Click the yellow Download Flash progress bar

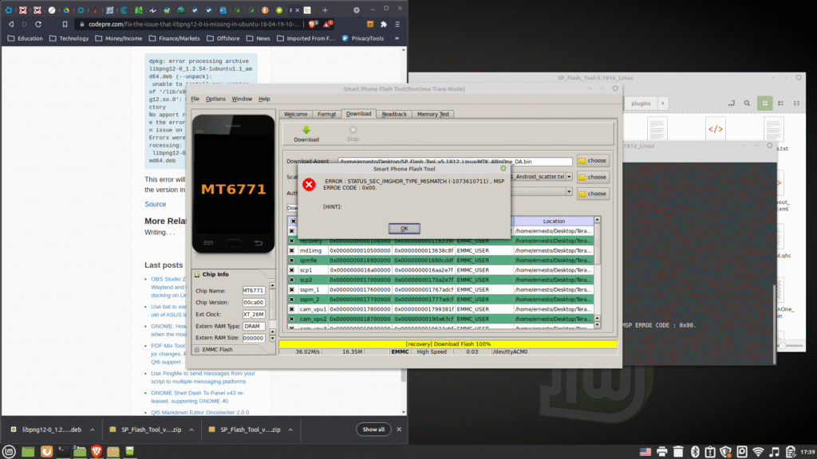(447, 343)
